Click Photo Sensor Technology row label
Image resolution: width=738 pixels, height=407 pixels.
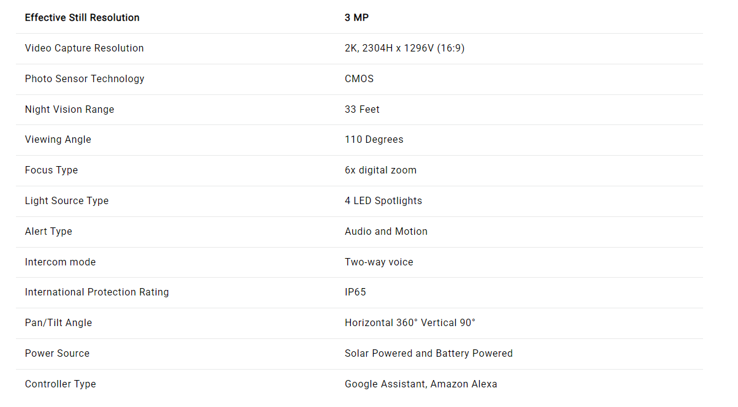85,79
